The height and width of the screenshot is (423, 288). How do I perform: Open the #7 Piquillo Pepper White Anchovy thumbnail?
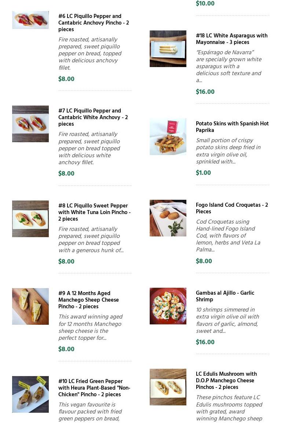click(x=30, y=124)
